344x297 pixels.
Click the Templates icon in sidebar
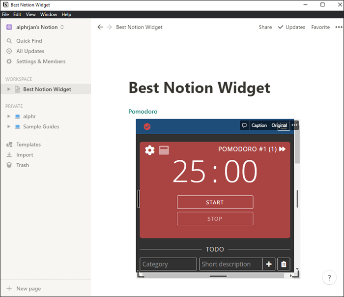[9, 145]
